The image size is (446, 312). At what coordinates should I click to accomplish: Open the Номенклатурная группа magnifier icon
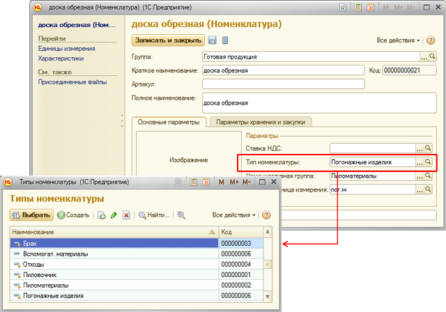pos(428,175)
